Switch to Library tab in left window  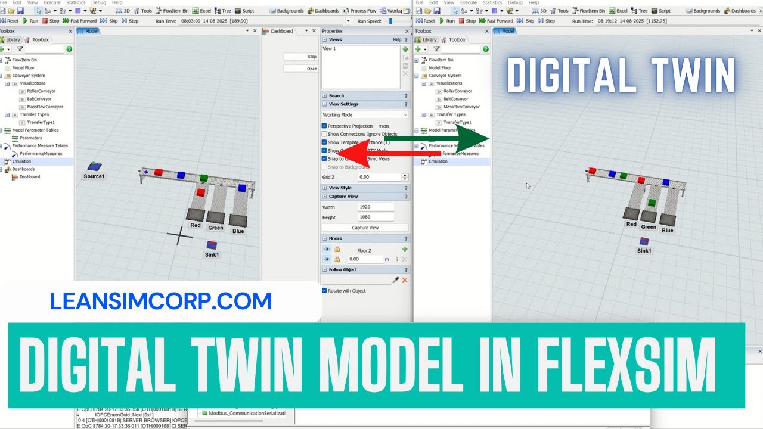coord(11,40)
